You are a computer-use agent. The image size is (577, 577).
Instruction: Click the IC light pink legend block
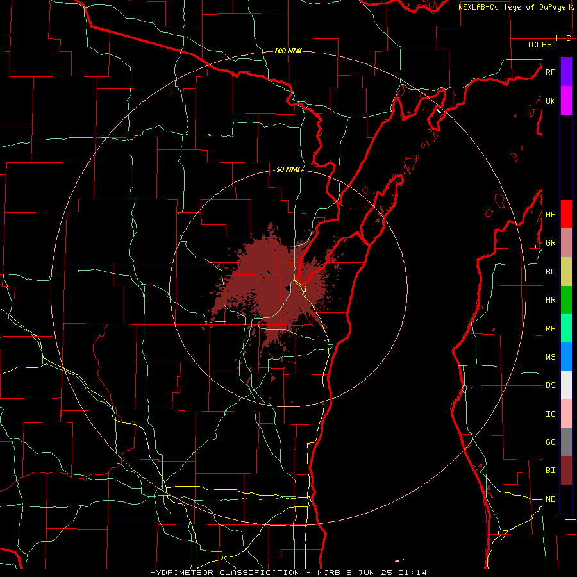point(566,414)
